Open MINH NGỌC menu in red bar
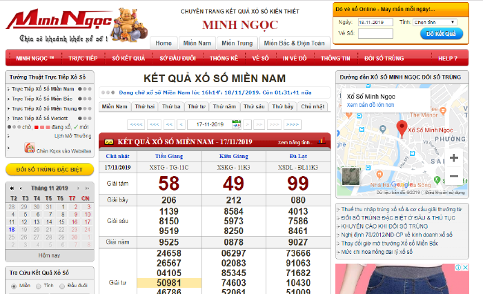Image resolution: width=483 pixels, height=294 pixels. [34, 58]
